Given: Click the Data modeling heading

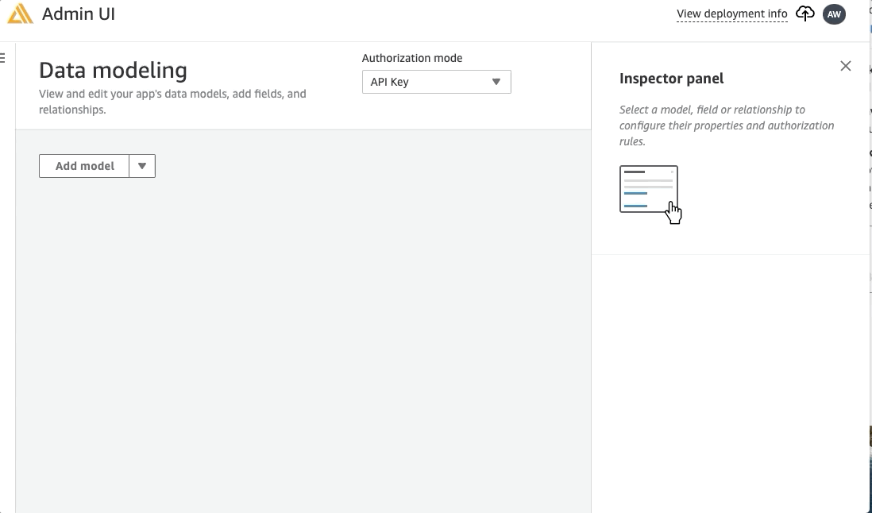Looking at the screenshot, I should pos(113,70).
